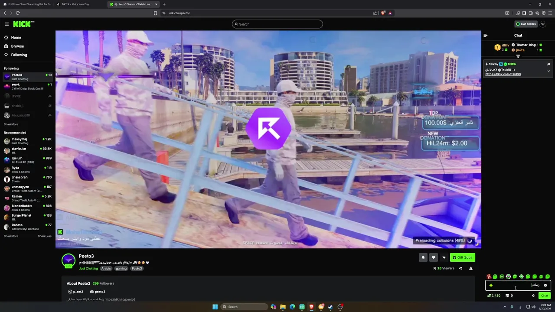Image resolution: width=555 pixels, height=312 pixels.
Task: Collapse the chat panel
Action: [x=486, y=36]
